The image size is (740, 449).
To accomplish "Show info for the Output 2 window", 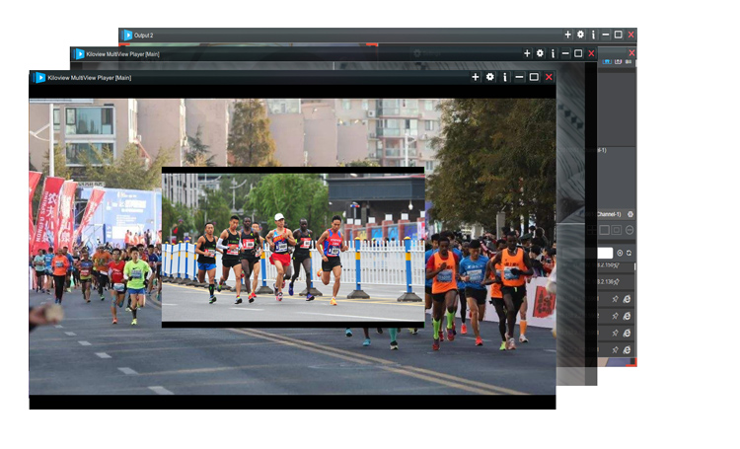I will click(x=593, y=35).
